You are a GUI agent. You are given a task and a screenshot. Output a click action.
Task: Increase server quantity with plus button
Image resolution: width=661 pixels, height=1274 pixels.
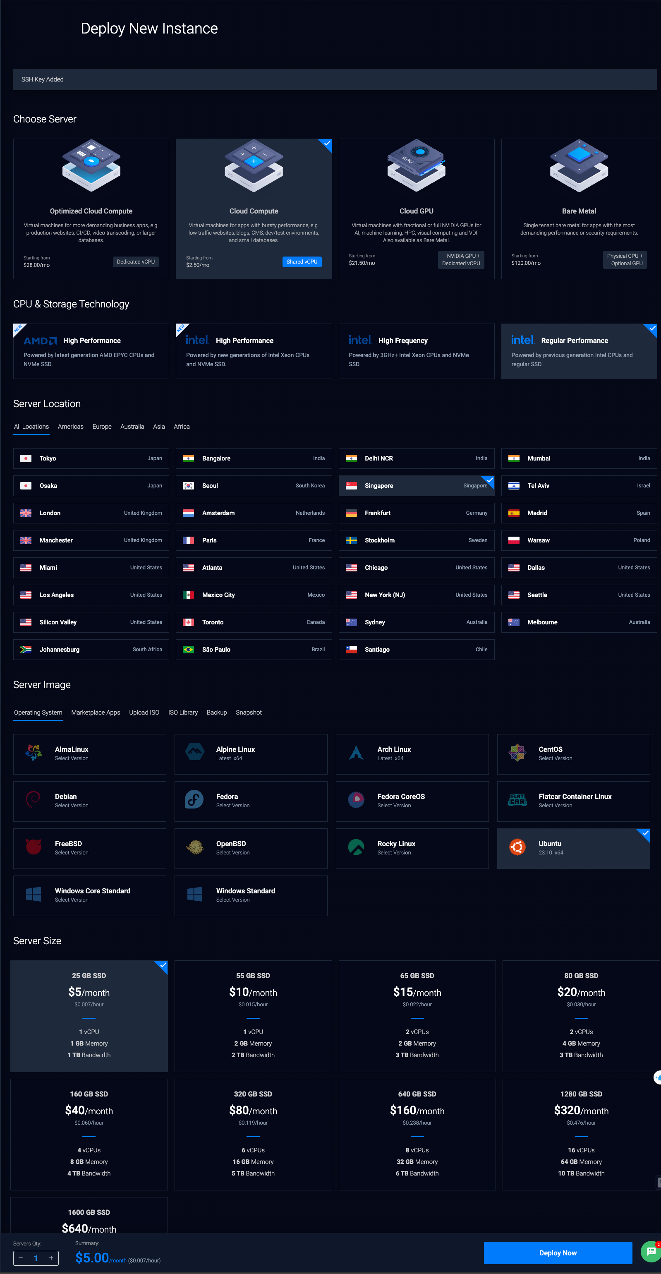tap(51, 1258)
